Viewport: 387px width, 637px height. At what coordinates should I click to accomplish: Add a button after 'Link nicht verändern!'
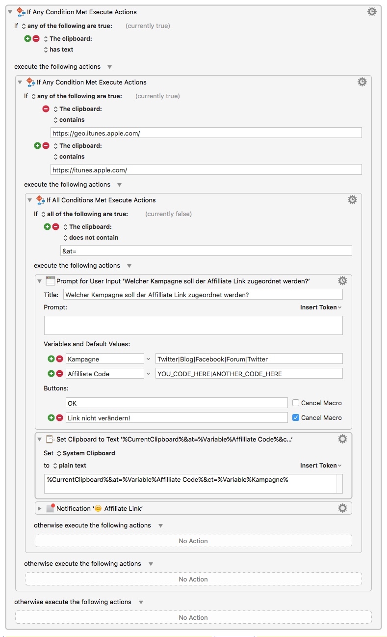pos(51,418)
